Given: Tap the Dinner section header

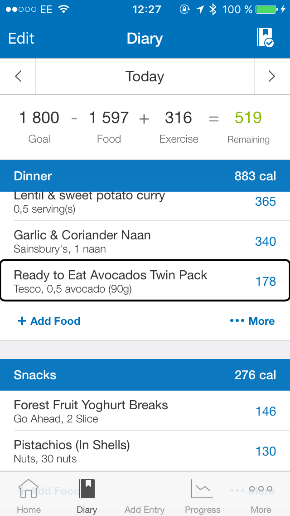Looking at the screenshot, I should click(145, 176).
